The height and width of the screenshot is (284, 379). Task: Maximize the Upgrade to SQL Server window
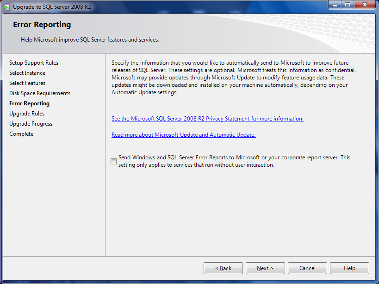click(348, 5)
